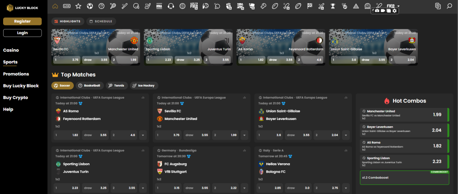Select the MMA icon
The image size is (458, 194).
pos(159,6)
